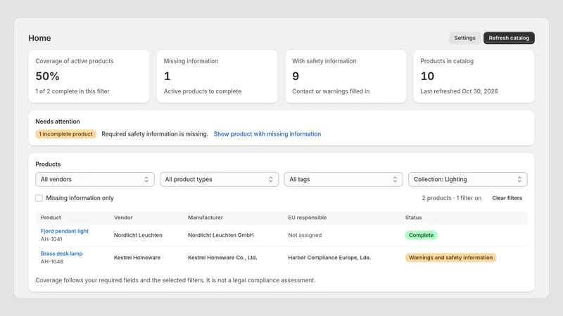Clear filters on the products list

coord(507,198)
